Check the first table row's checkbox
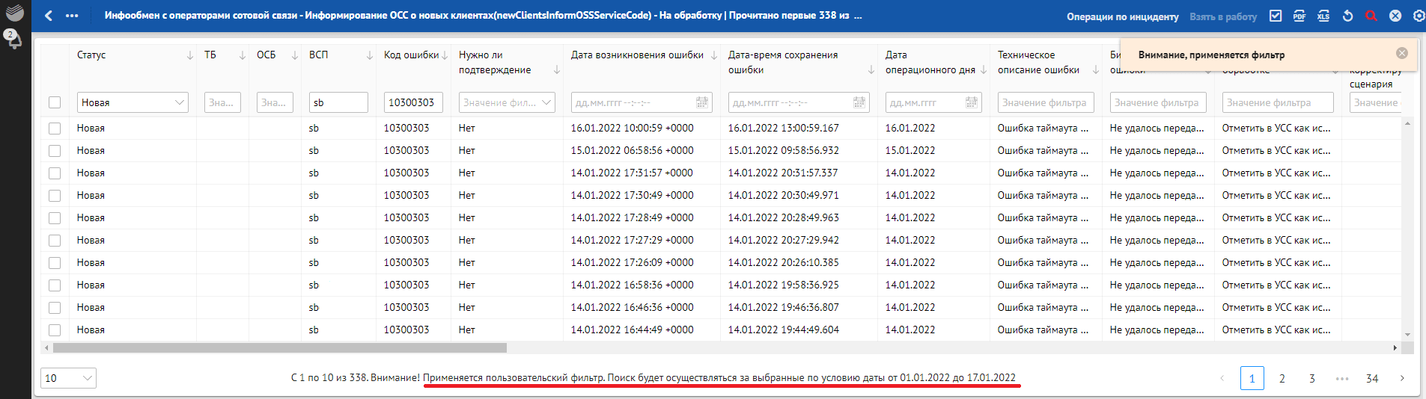The width and height of the screenshot is (1426, 399). pyautogui.click(x=55, y=129)
